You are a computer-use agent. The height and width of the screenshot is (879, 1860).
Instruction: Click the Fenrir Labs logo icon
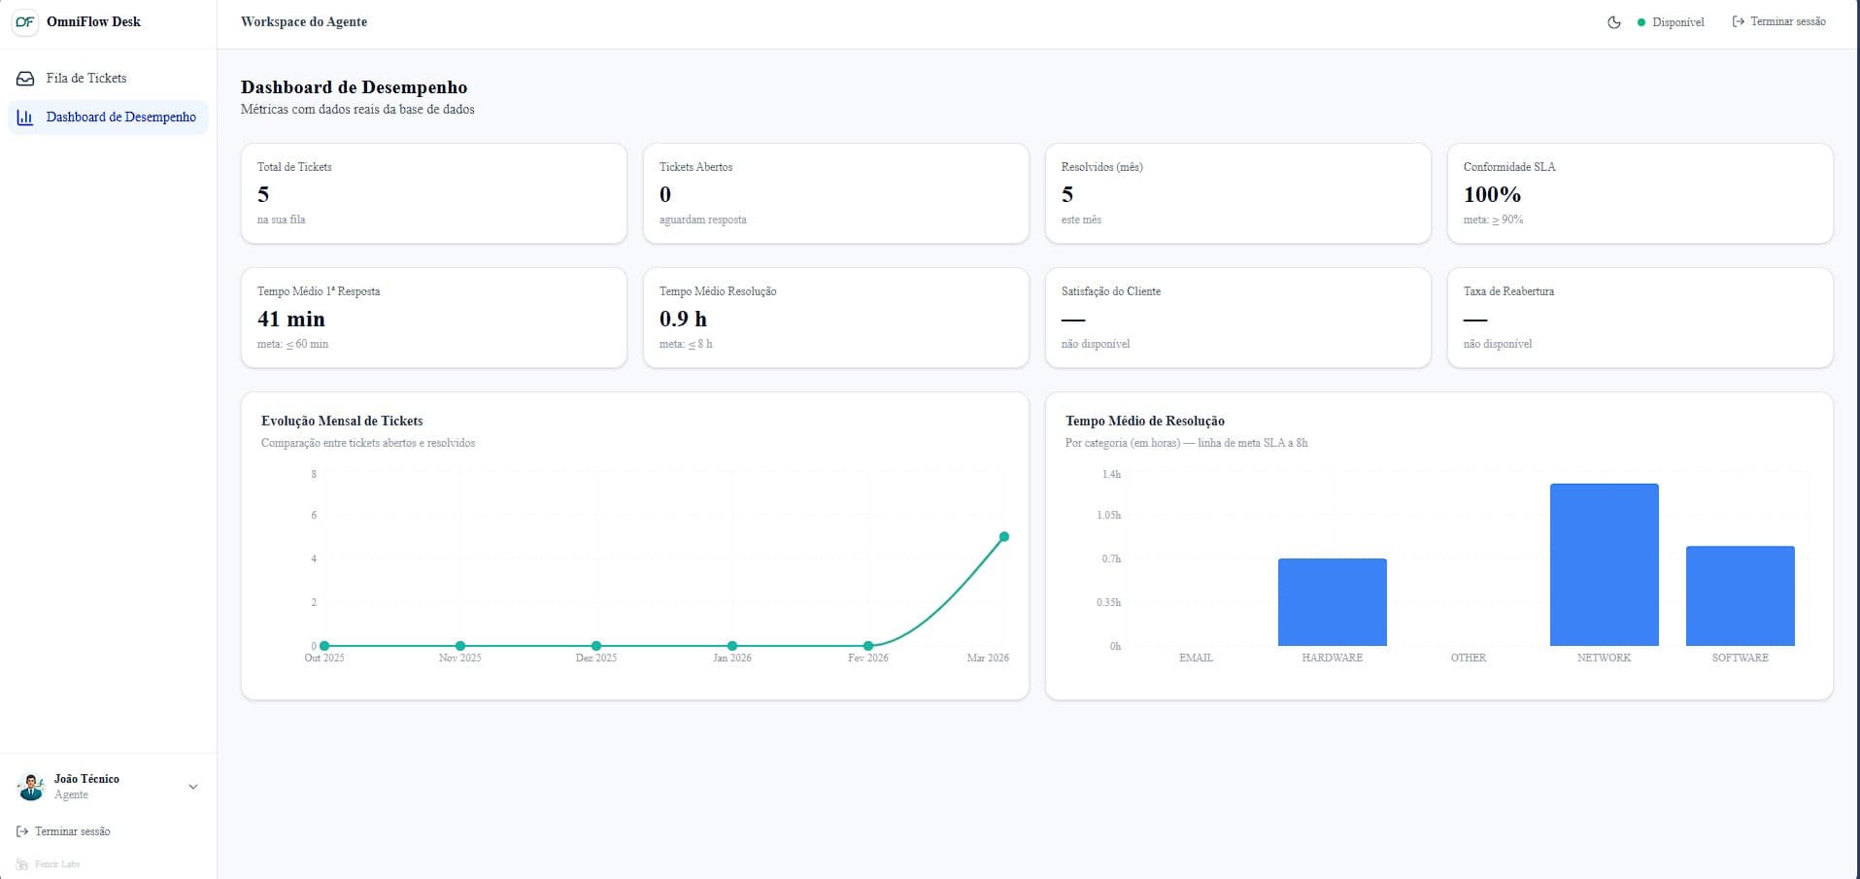[22, 864]
